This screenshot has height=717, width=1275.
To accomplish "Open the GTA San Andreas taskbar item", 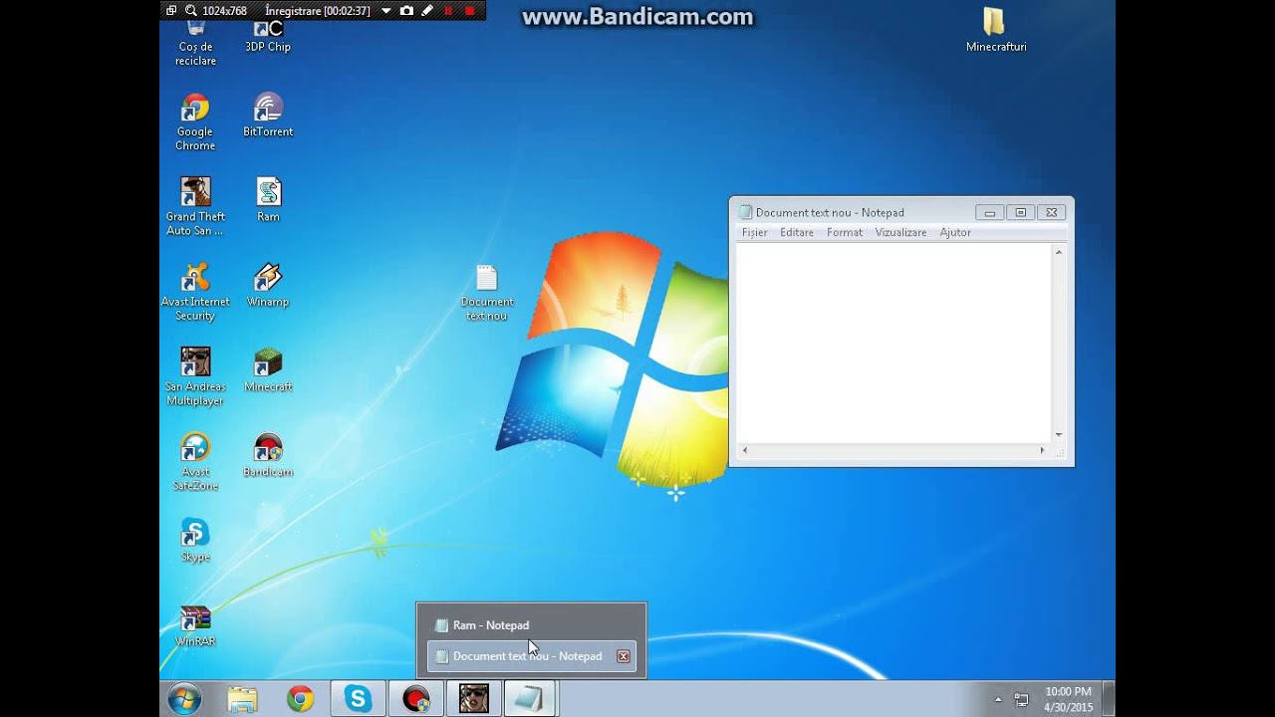I will pos(473,699).
